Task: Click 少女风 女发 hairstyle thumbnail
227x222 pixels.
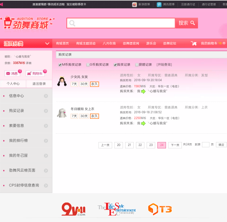Action: point(62,81)
